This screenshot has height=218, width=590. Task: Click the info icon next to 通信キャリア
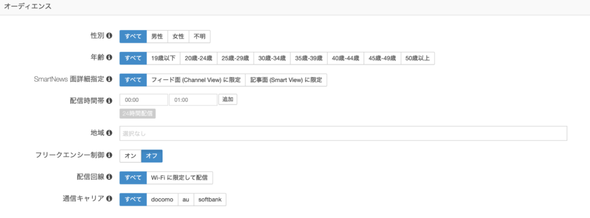[x=109, y=198]
